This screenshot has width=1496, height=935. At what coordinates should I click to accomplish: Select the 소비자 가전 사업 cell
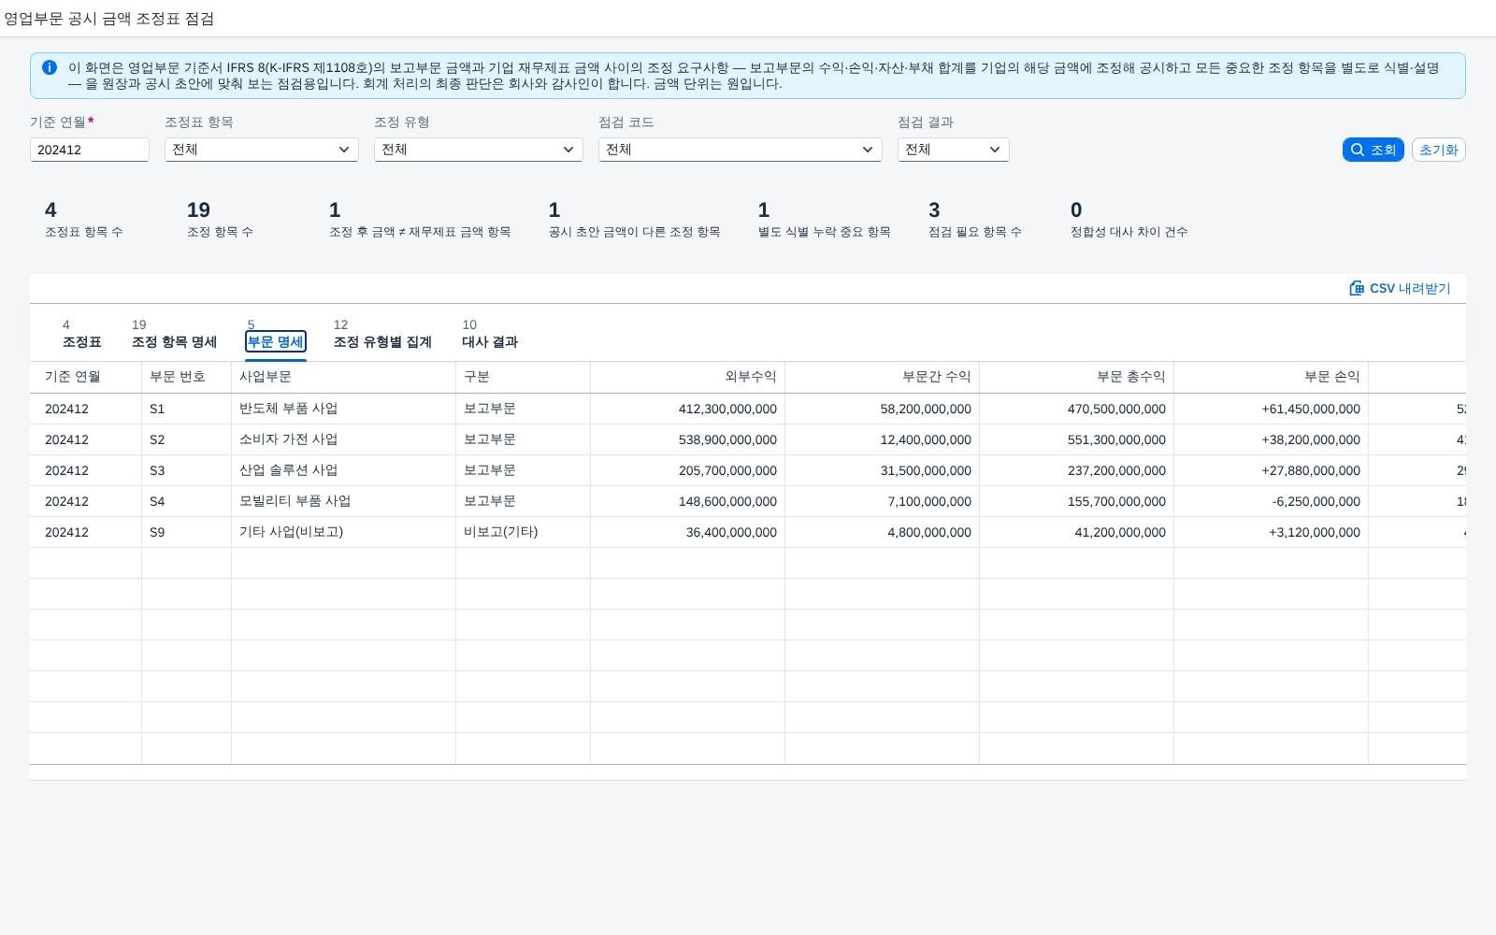coord(343,439)
